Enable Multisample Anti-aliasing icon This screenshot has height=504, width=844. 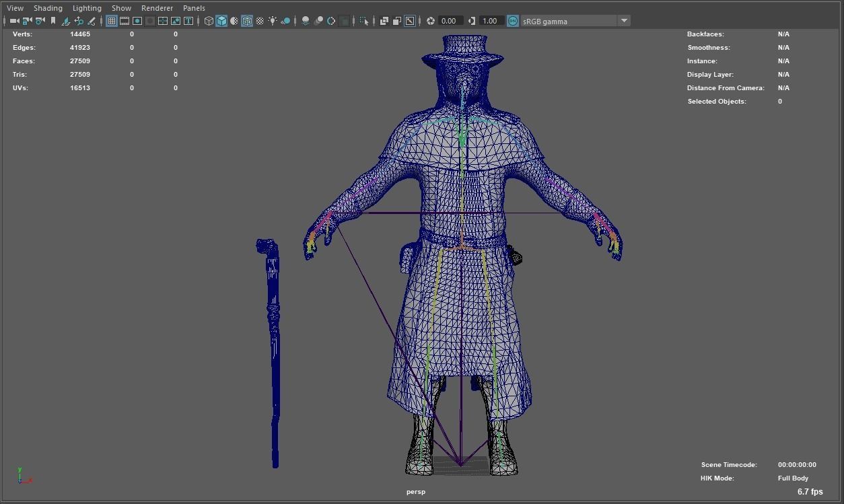tap(331, 21)
